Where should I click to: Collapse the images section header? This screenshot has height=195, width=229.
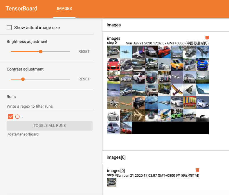point(166,25)
